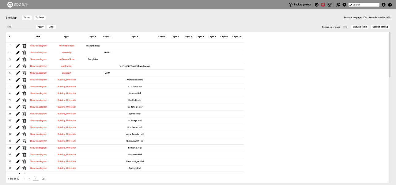
Task: Open the help question mark icon
Action: click(x=390, y=5)
